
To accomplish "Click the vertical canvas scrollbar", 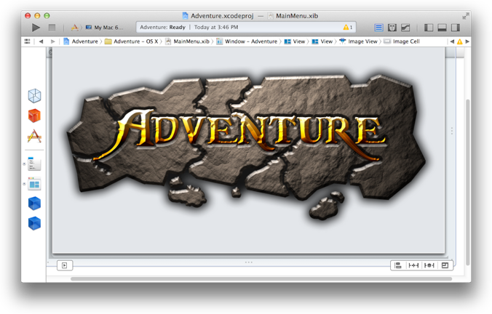I will [x=467, y=182].
